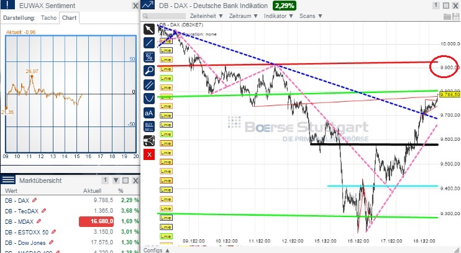Select the trend line drawing tool
The height and width of the screenshot is (253, 461).
[149, 43]
